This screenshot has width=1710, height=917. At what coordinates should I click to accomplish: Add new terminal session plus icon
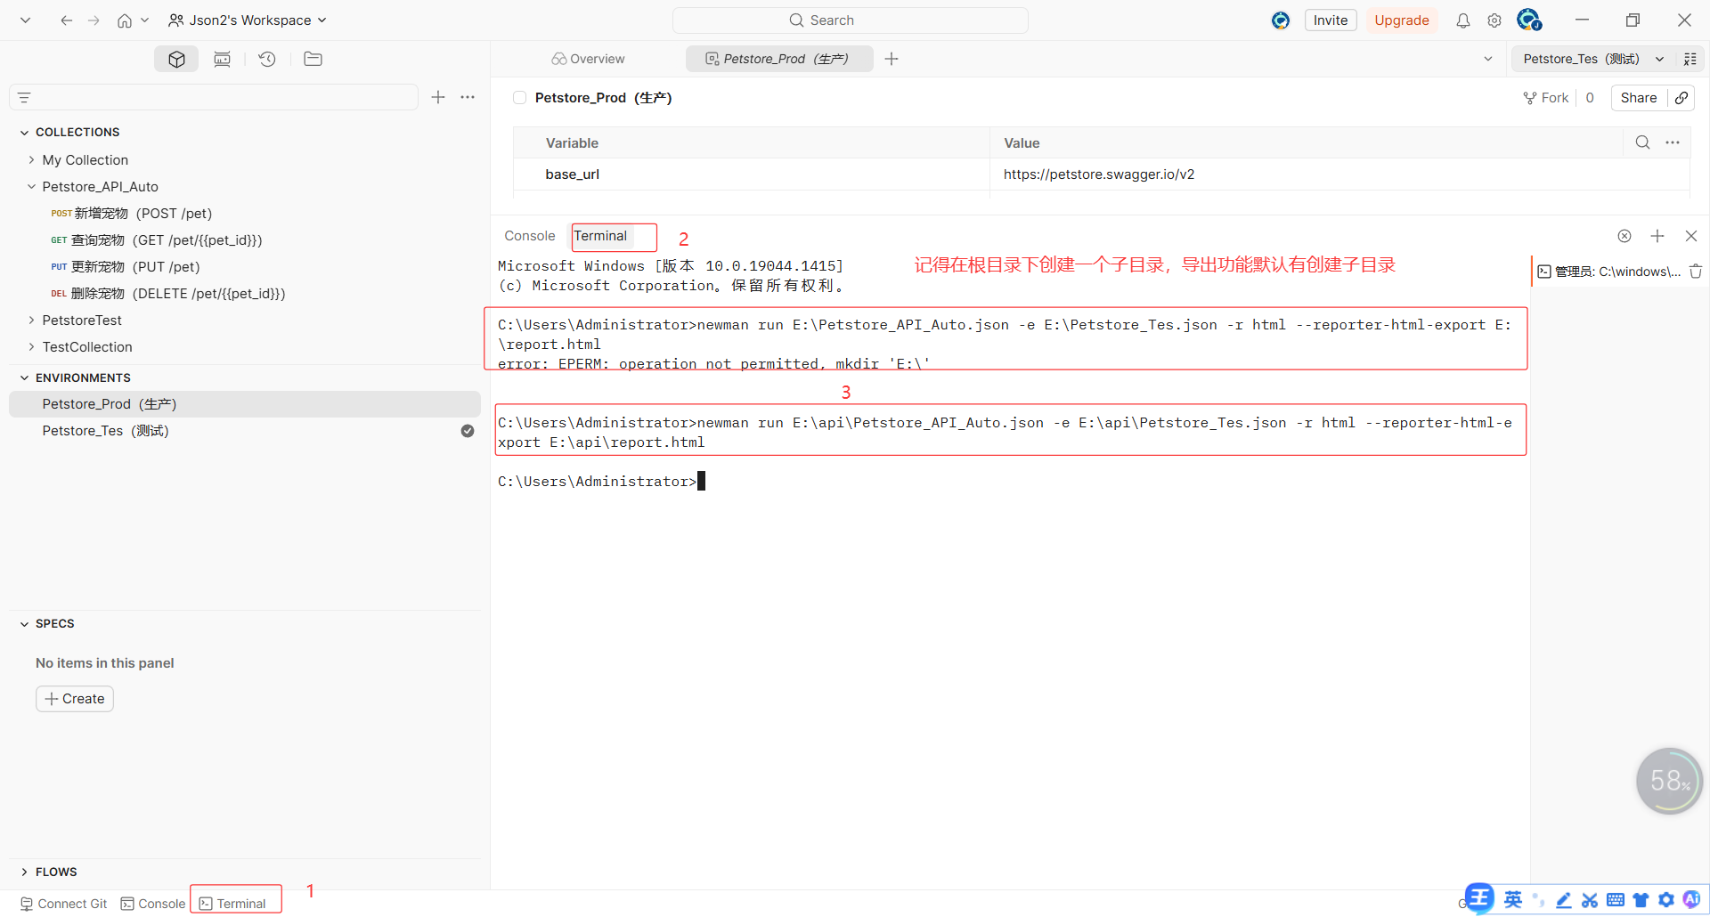pos(1657,236)
